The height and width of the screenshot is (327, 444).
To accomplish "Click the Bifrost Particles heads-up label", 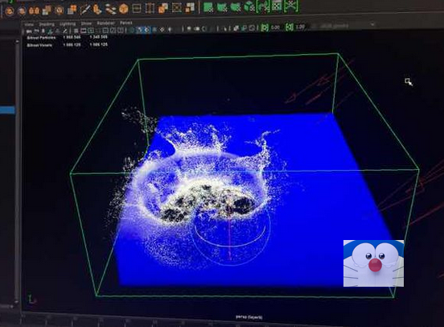I will [41, 37].
